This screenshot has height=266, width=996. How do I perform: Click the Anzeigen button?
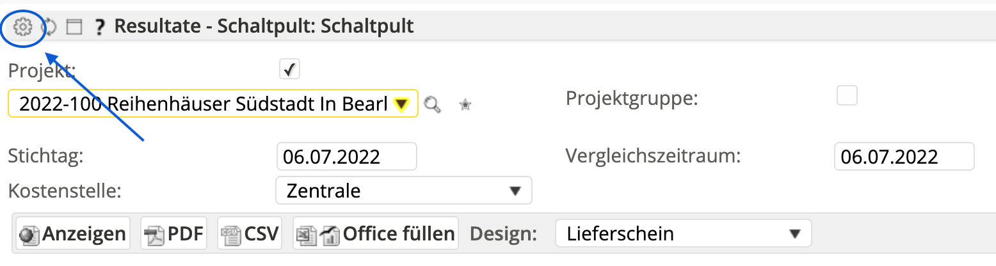[x=72, y=234]
